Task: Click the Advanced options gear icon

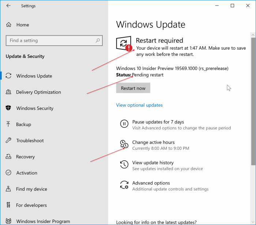Action: pos(124,185)
